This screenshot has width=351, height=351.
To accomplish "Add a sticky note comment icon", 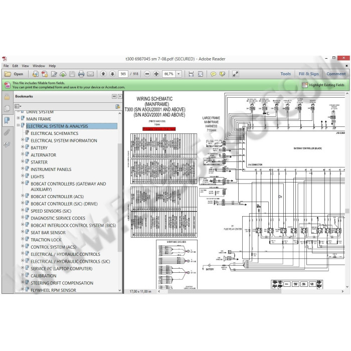I will (x=213, y=74).
